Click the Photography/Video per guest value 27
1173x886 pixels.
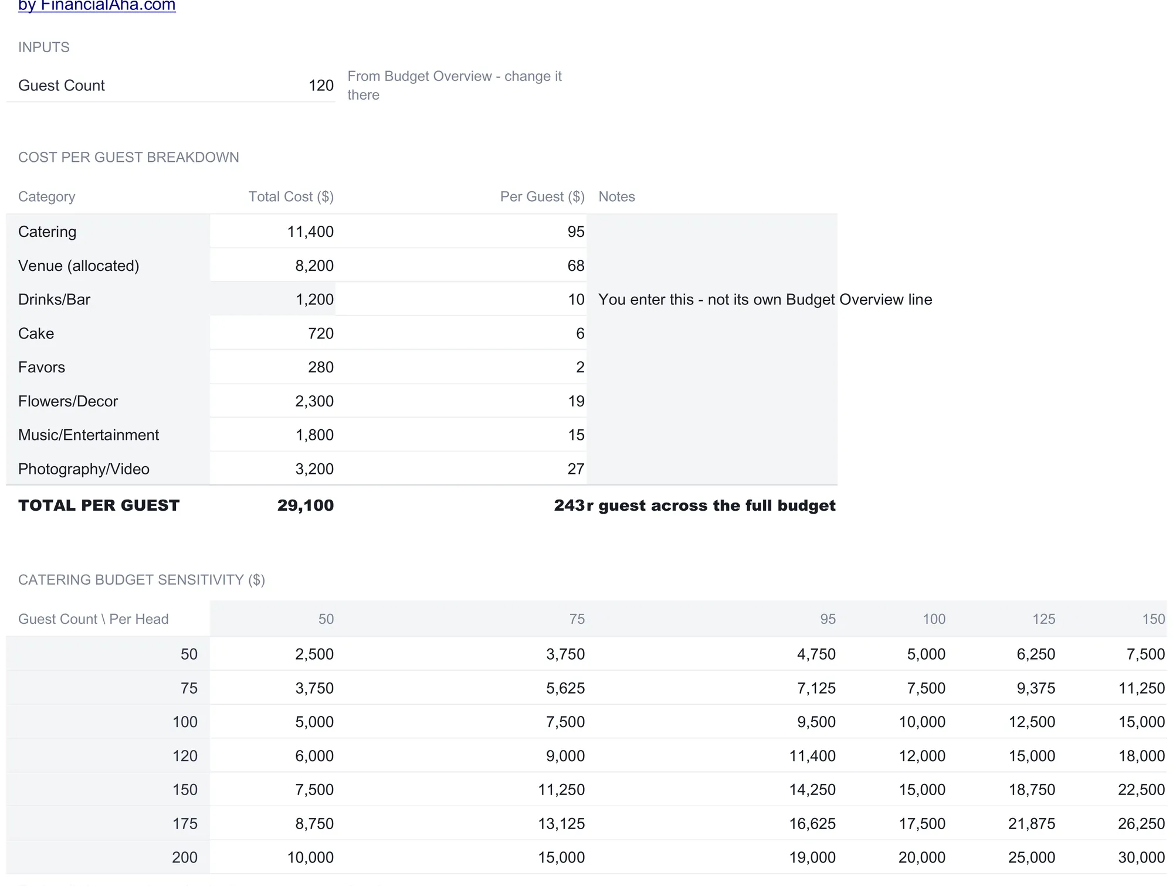tap(576, 469)
